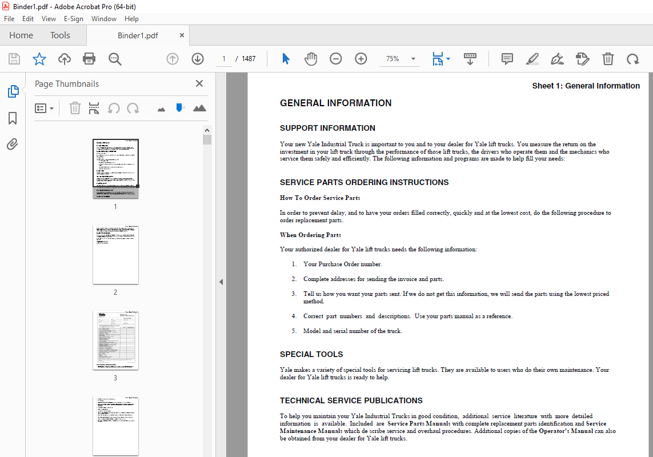This screenshot has height=457, width=653.
Task: Zoom in with plus button
Action: tap(360, 59)
